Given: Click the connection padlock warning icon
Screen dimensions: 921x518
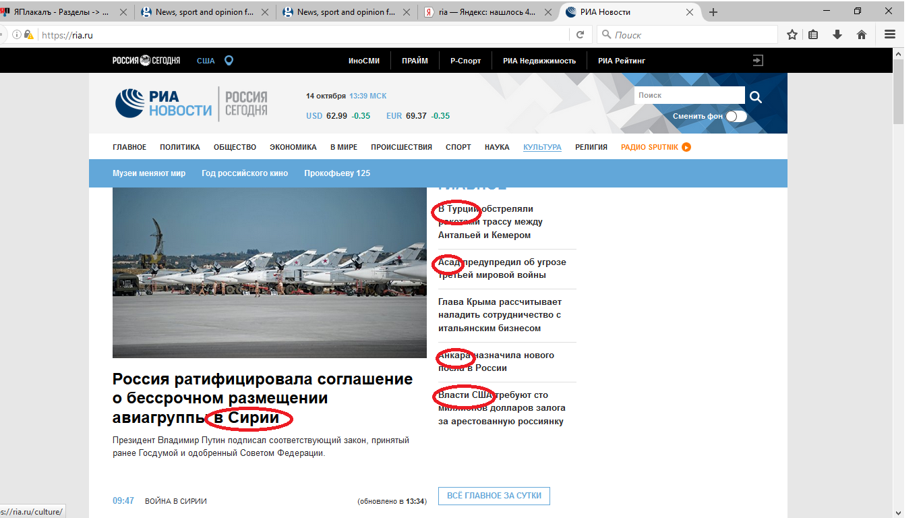Looking at the screenshot, I should tap(28, 35).
